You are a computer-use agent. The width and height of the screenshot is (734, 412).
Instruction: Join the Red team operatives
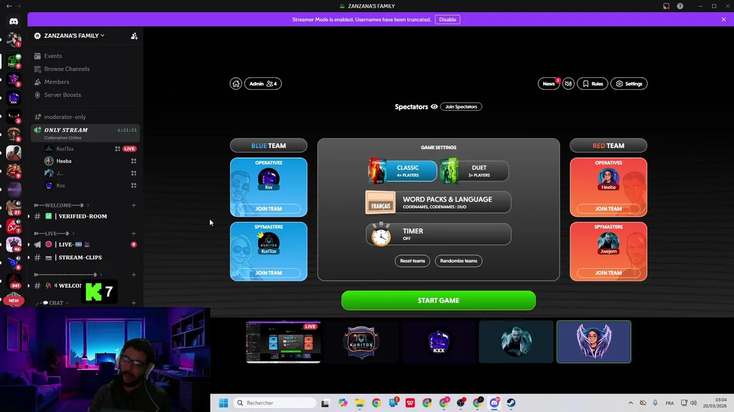608,209
